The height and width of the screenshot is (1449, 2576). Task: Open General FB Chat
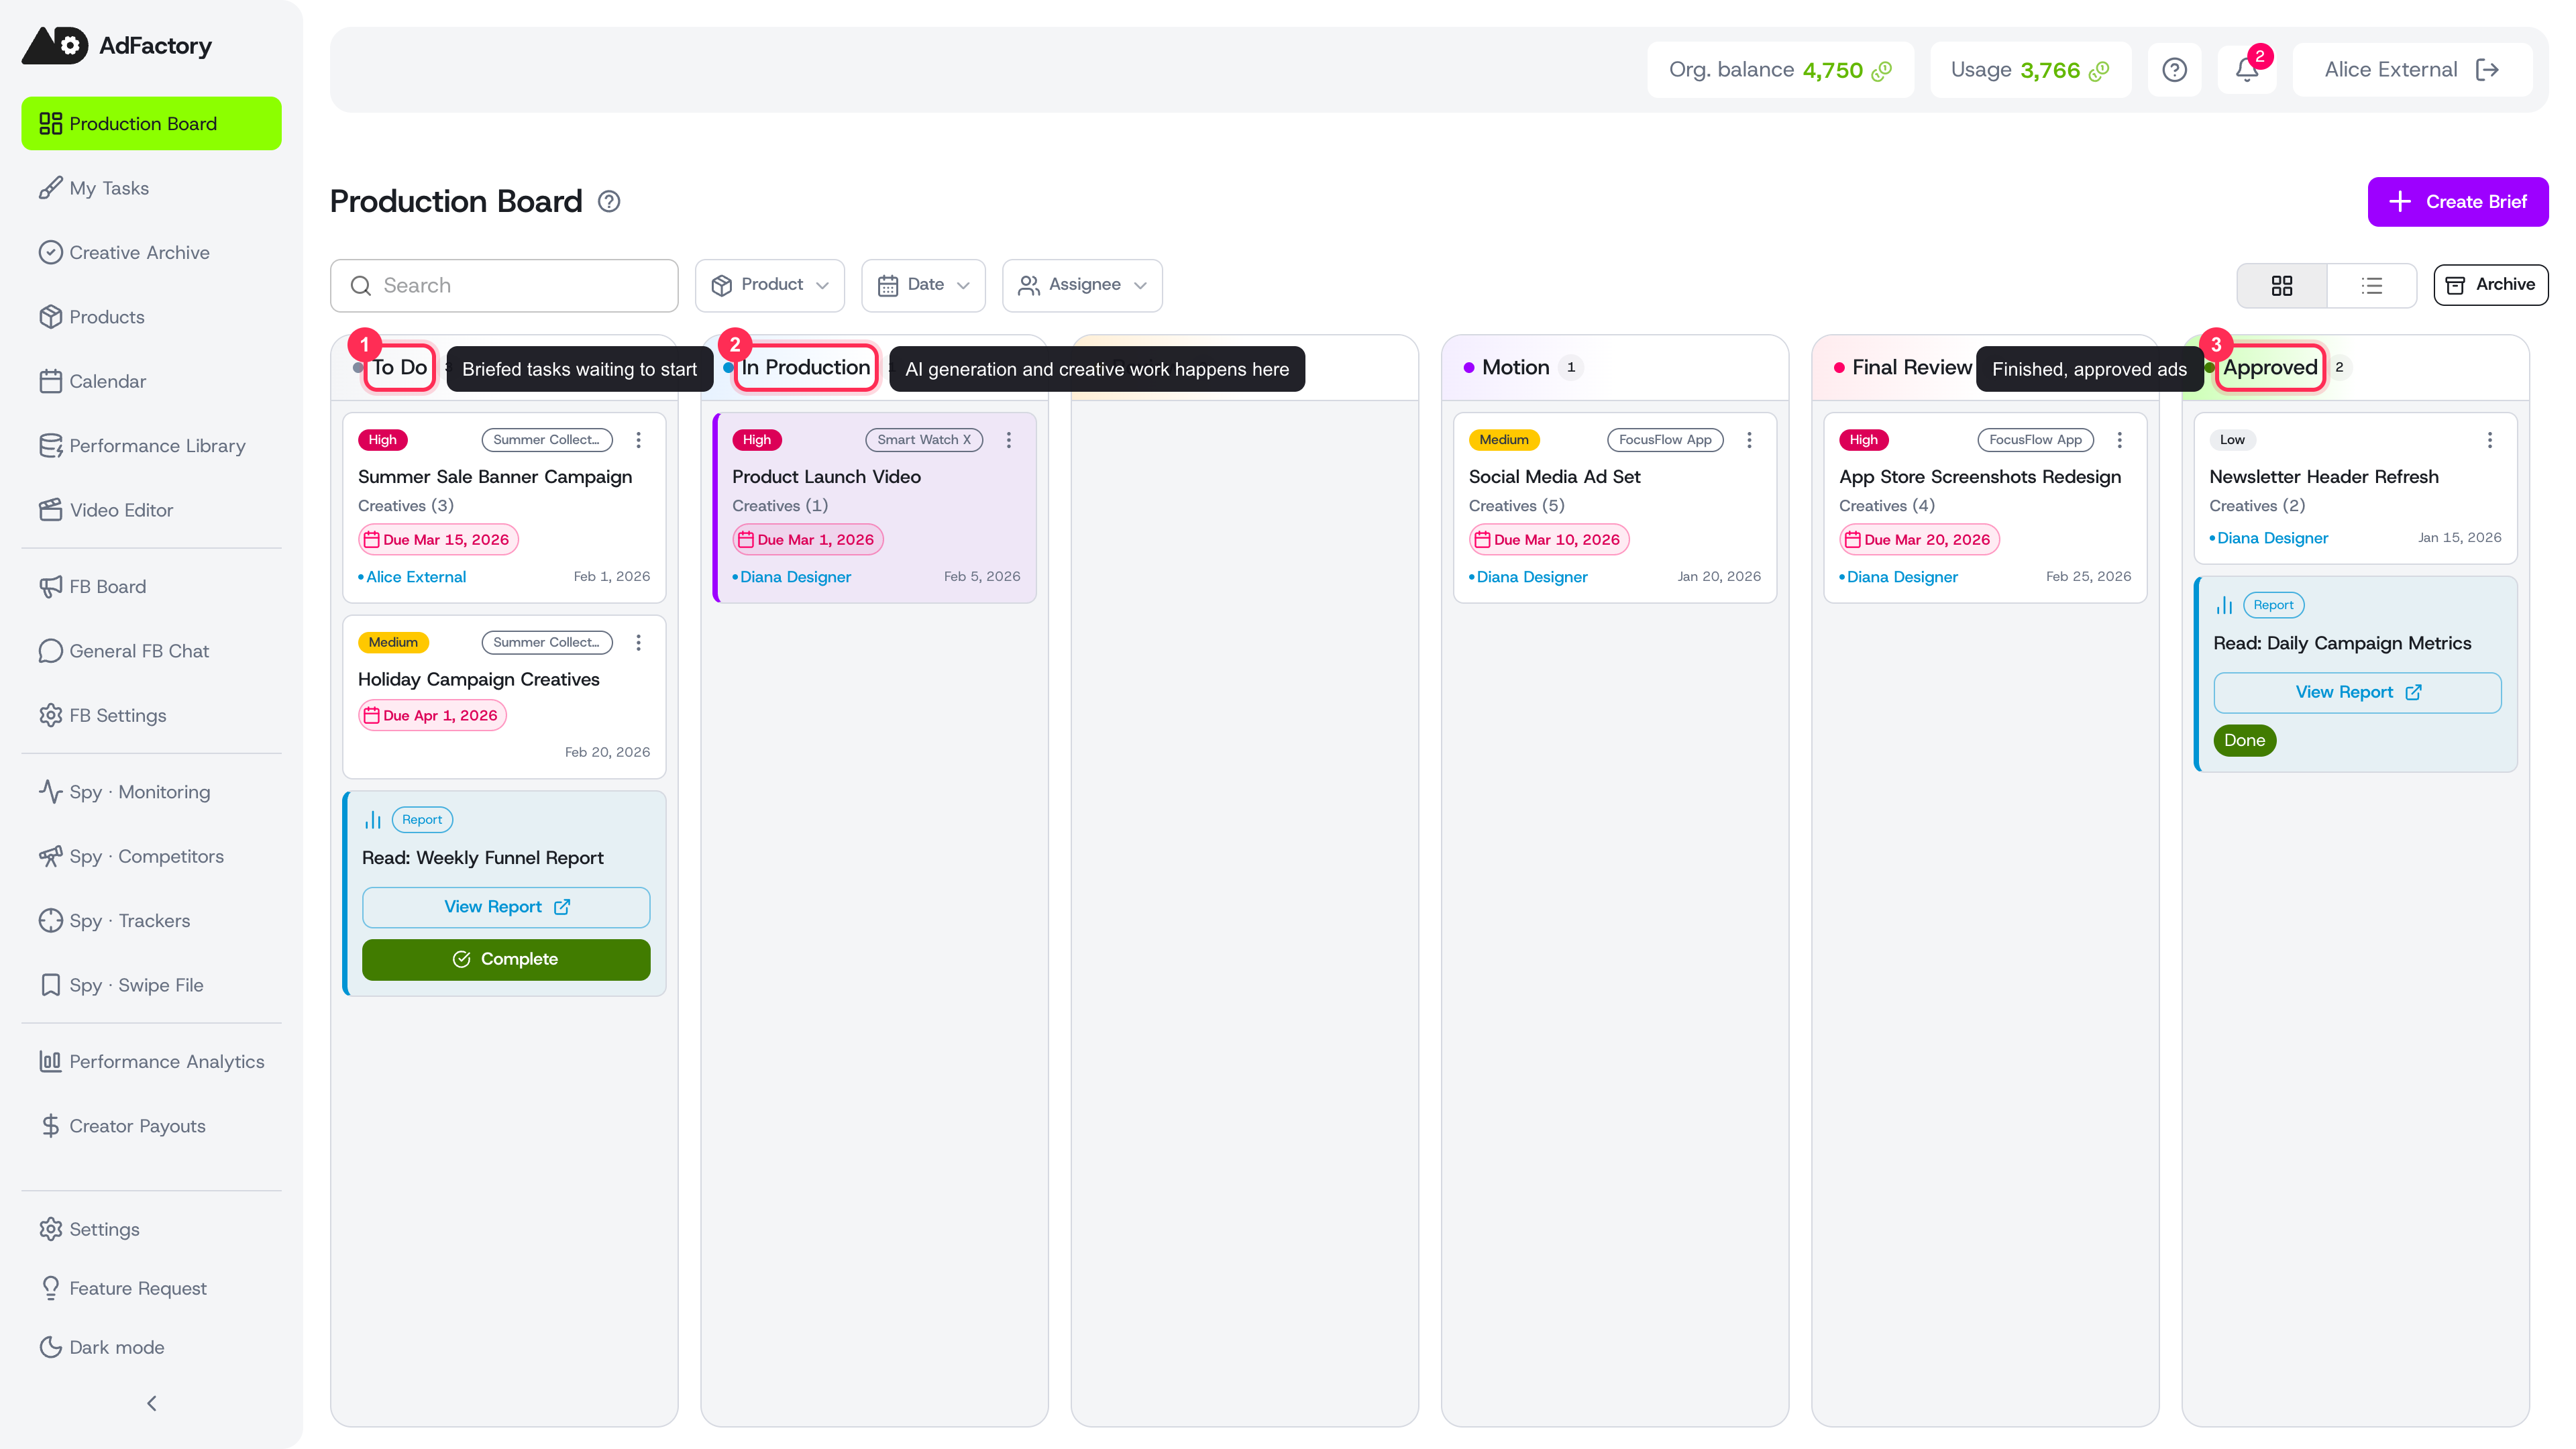tap(152, 651)
